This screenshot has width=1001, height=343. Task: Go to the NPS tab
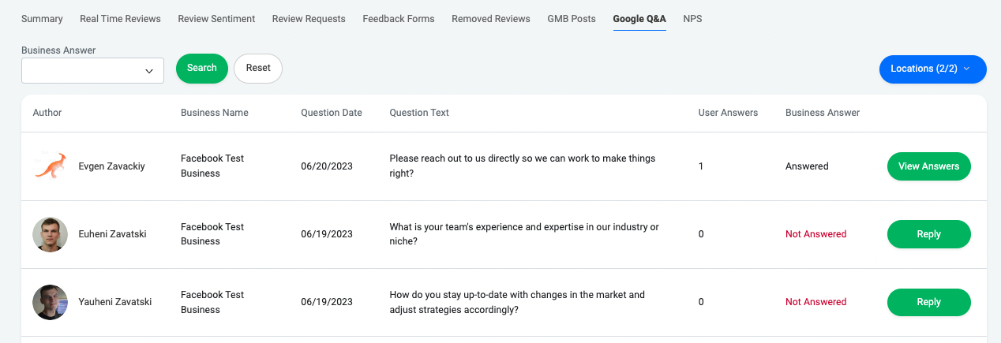[692, 19]
